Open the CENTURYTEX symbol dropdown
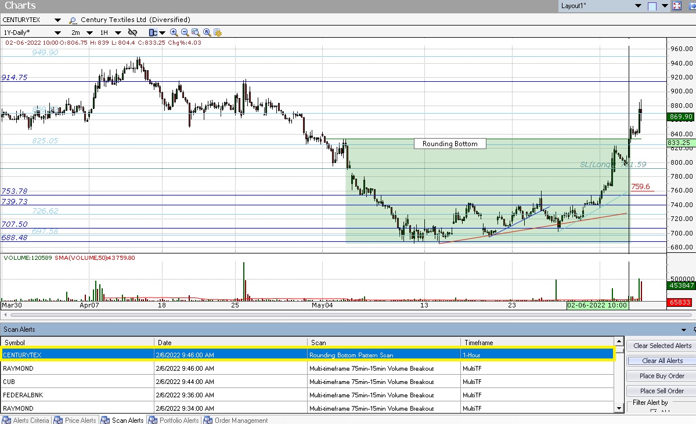Image resolution: width=696 pixels, height=424 pixels. 57,20
